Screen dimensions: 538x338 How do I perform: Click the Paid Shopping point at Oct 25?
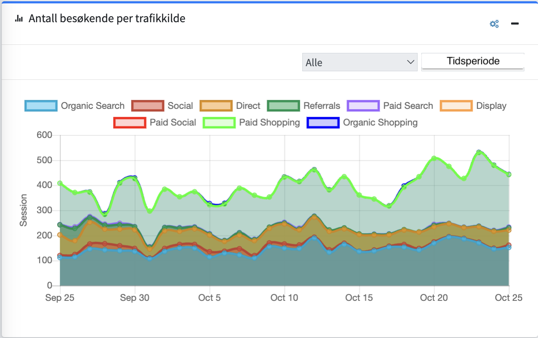509,175
